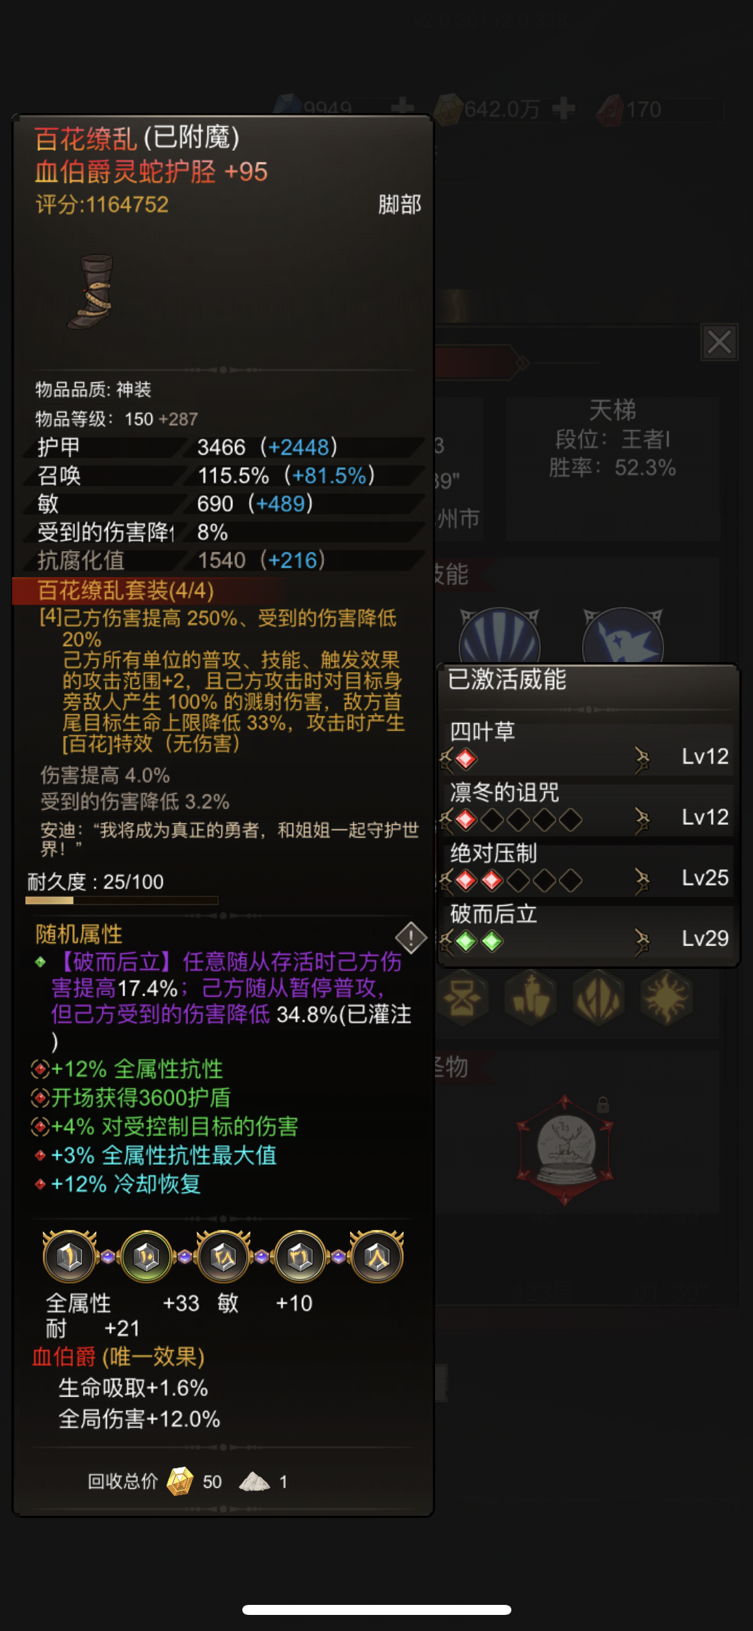
Task: Select the first rune socket gem
Action: coord(70,1256)
